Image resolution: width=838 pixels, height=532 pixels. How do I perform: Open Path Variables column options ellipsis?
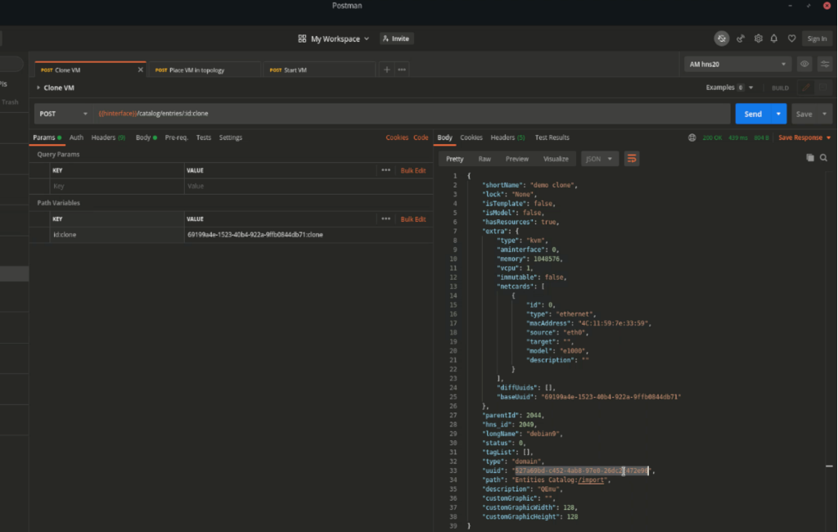point(386,219)
